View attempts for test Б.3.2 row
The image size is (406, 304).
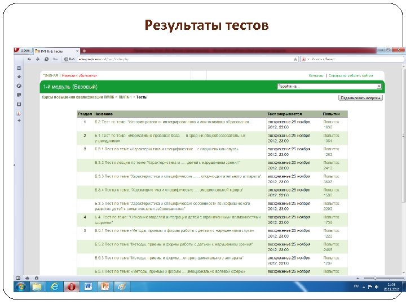click(331, 165)
